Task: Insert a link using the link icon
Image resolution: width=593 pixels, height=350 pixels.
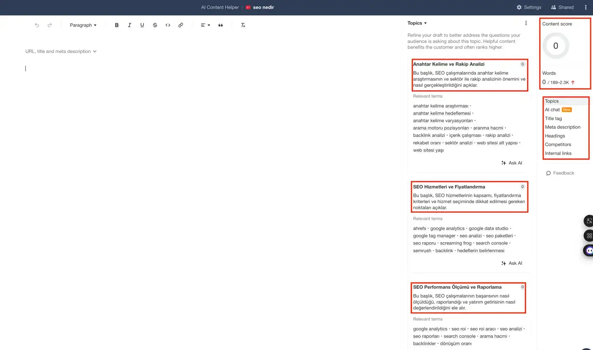Action: pos(180,25)
